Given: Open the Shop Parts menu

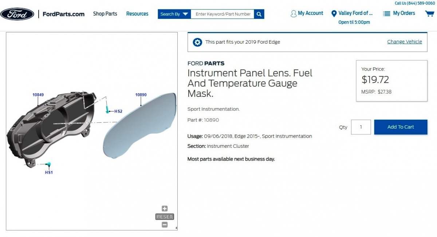Looking at the screenshot, I should tap(105, 14).
